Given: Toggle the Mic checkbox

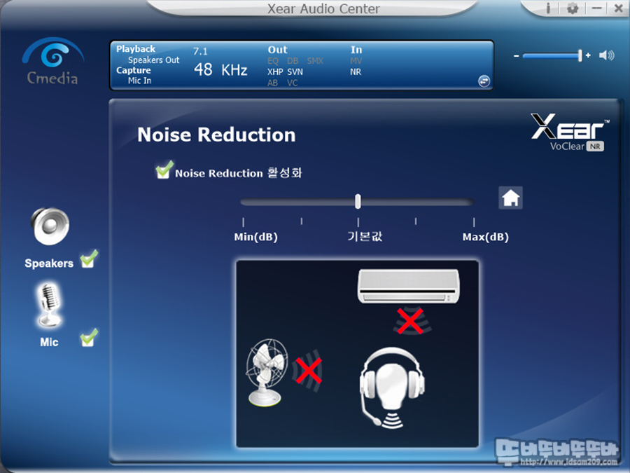Looking at the screenshot, I should tap(88, 338).
